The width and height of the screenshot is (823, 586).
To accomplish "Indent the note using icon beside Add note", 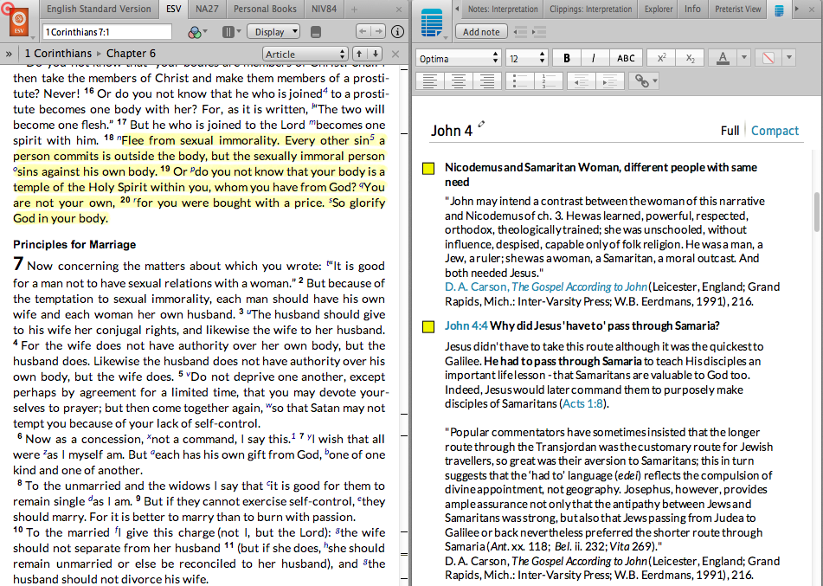I will [x=539, y=32].
